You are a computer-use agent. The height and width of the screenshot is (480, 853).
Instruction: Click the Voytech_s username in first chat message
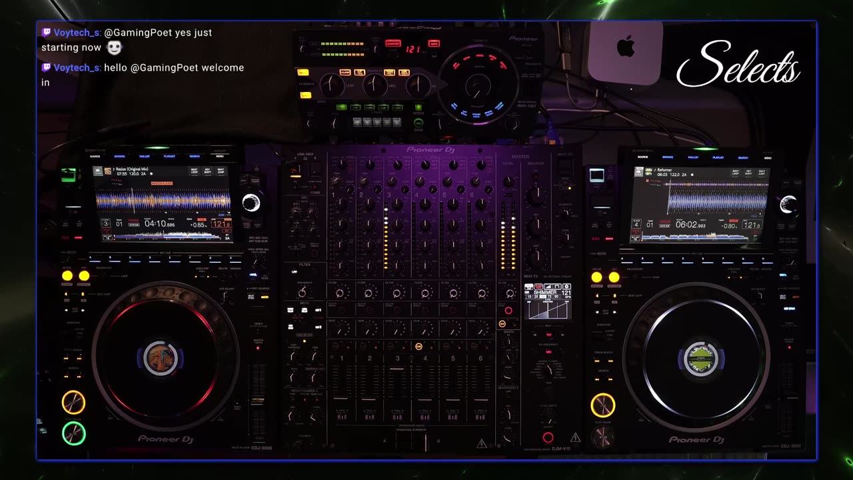[77, 32]
